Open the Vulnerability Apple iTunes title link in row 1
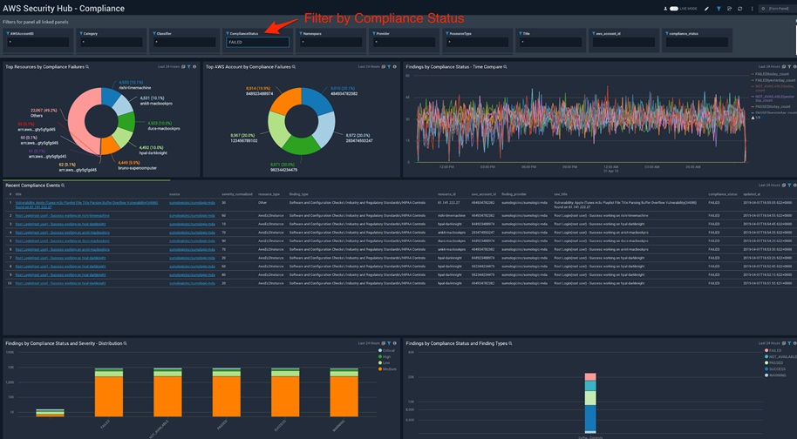Screen dimensions: 797x439 tap(86, 205)
